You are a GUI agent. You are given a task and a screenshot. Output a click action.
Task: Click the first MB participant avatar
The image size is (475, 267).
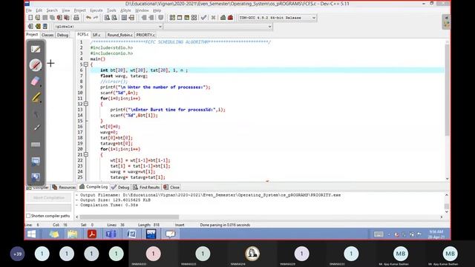pyautogui.click(x=401, y=254)
